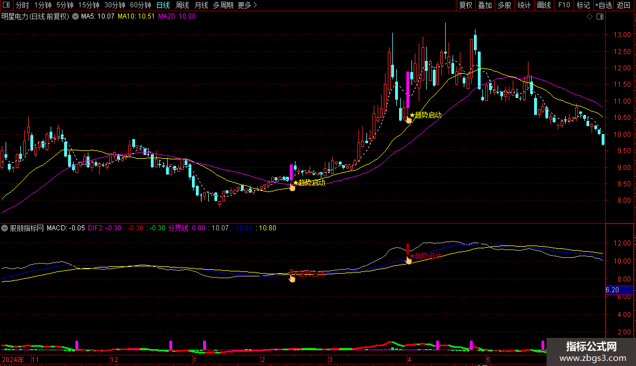
Task: Click the upper 趋势启动 signal in April
Action: (x=426, y=115)
